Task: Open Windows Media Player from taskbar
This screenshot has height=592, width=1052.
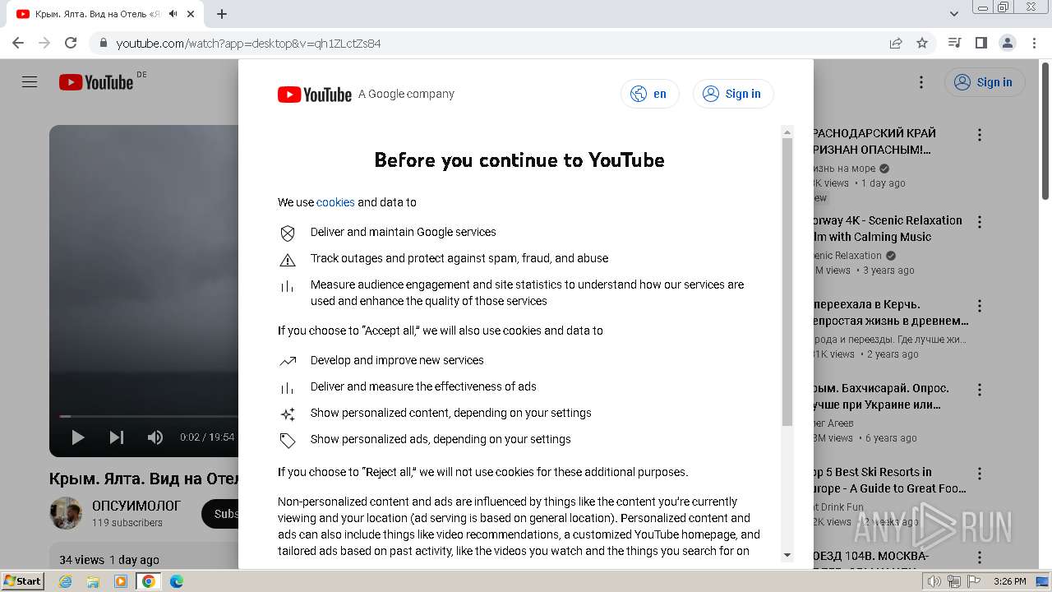Action: point(121,581)
